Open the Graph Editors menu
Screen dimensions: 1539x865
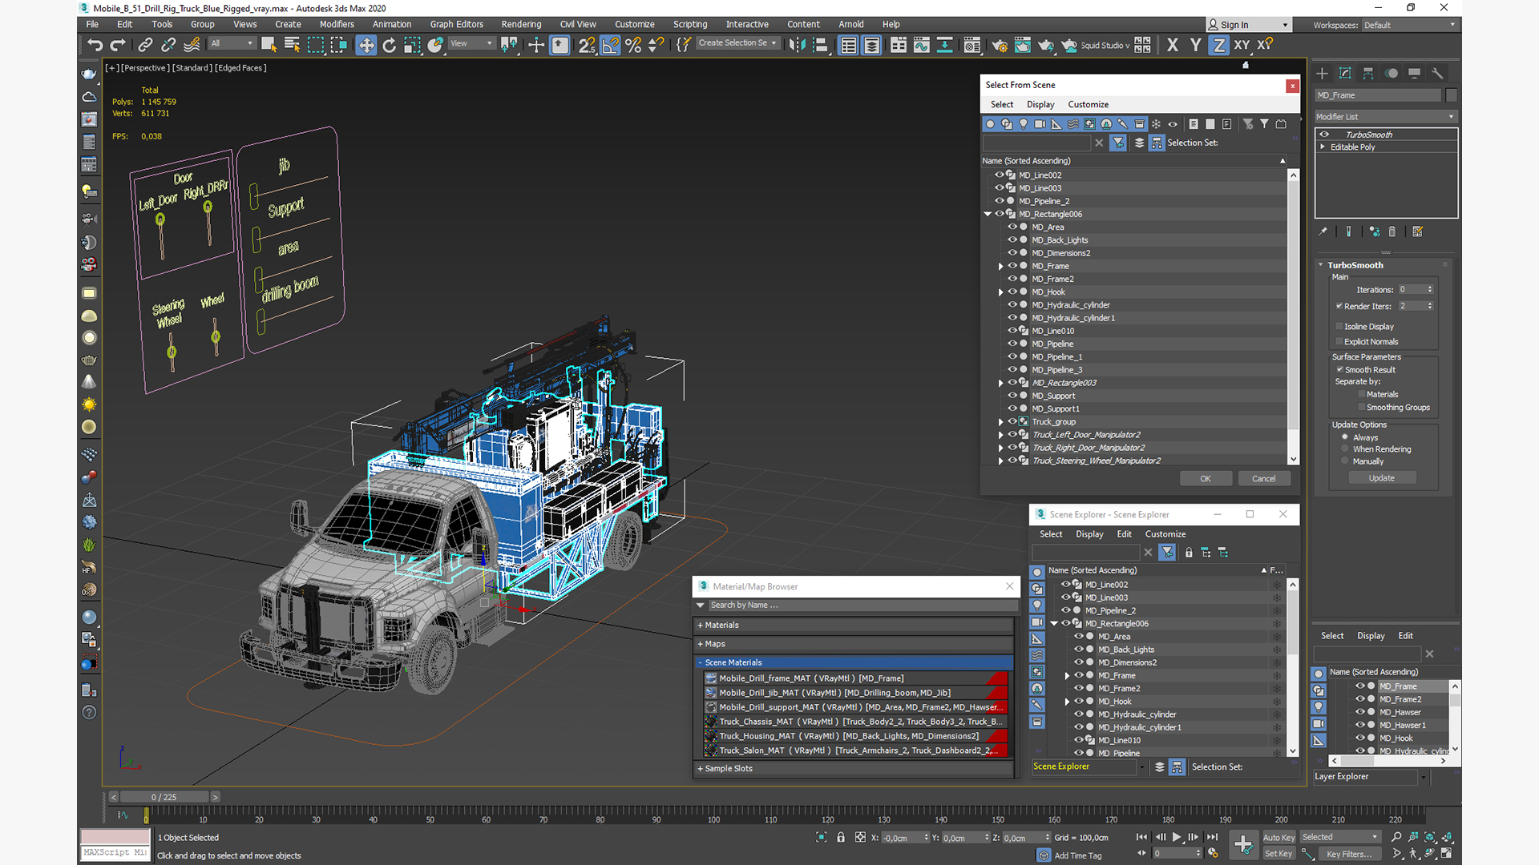(456, 24)
